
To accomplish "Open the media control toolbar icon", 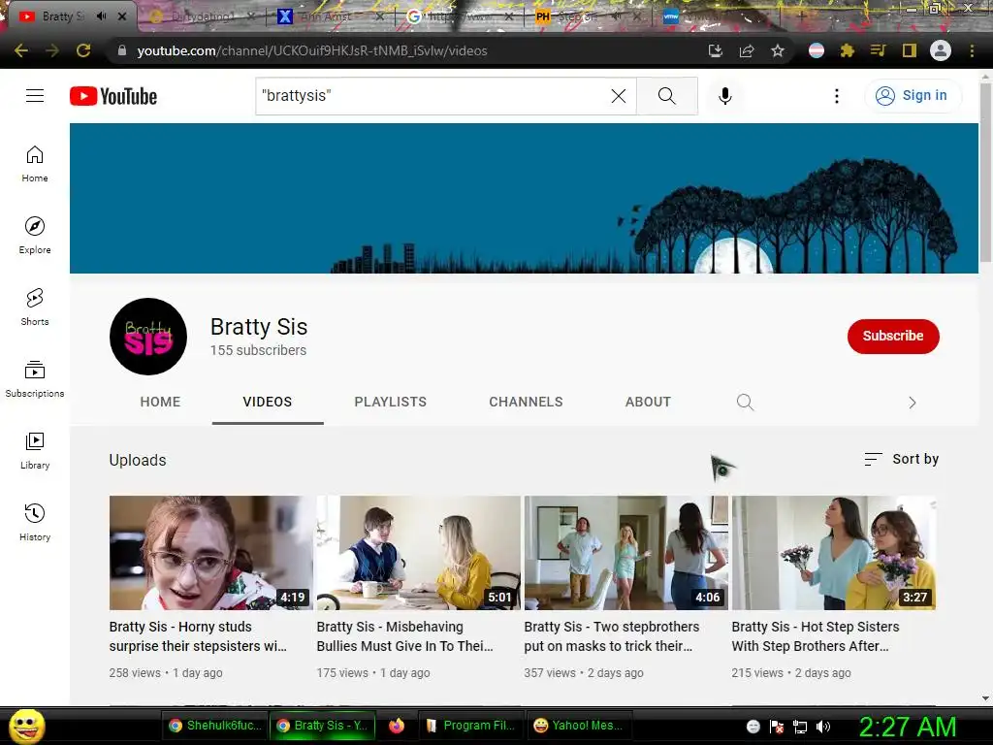I will point(879,50).
